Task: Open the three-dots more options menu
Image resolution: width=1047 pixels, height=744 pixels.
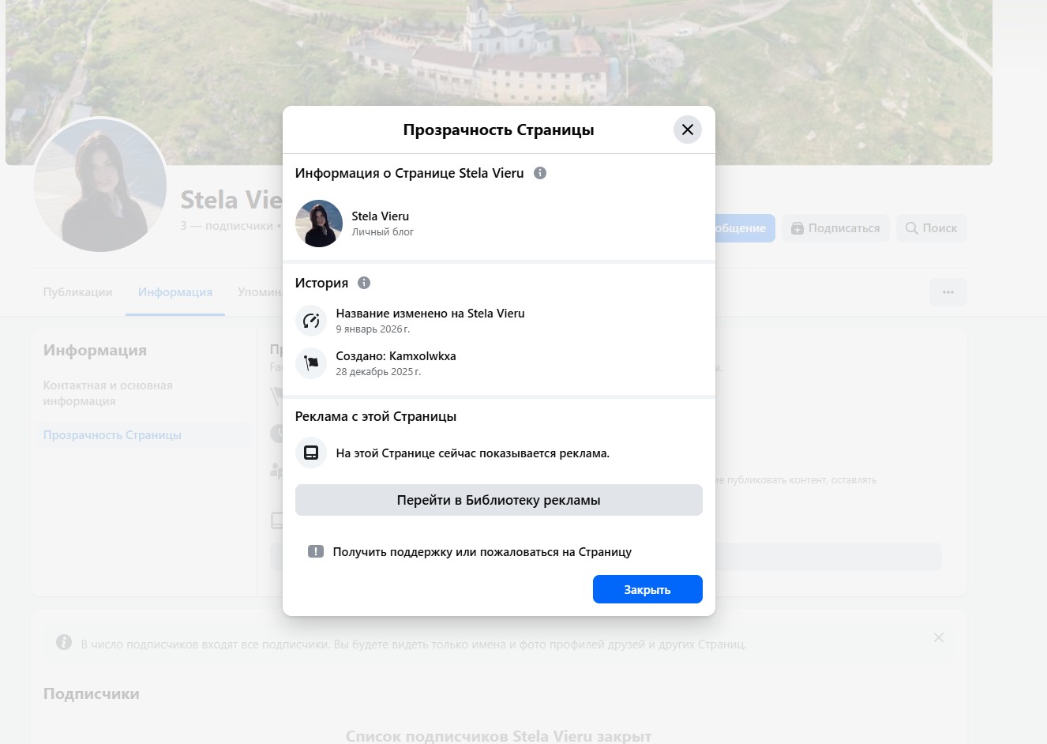Action: tap(948, 292)
